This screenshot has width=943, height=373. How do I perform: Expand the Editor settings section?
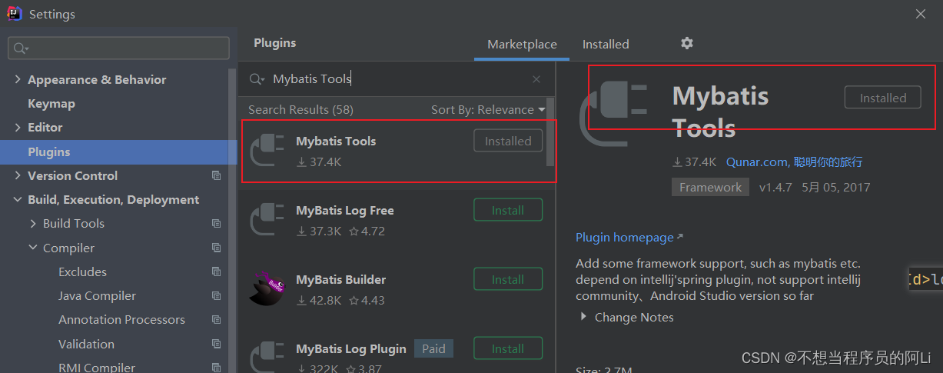click(18, 127)
